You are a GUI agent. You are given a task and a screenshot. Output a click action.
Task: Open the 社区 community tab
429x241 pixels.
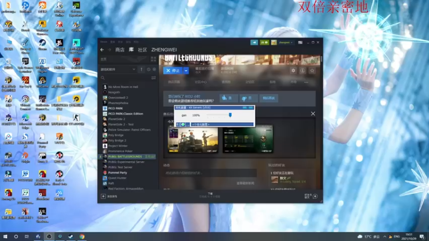tap(142, 50)
